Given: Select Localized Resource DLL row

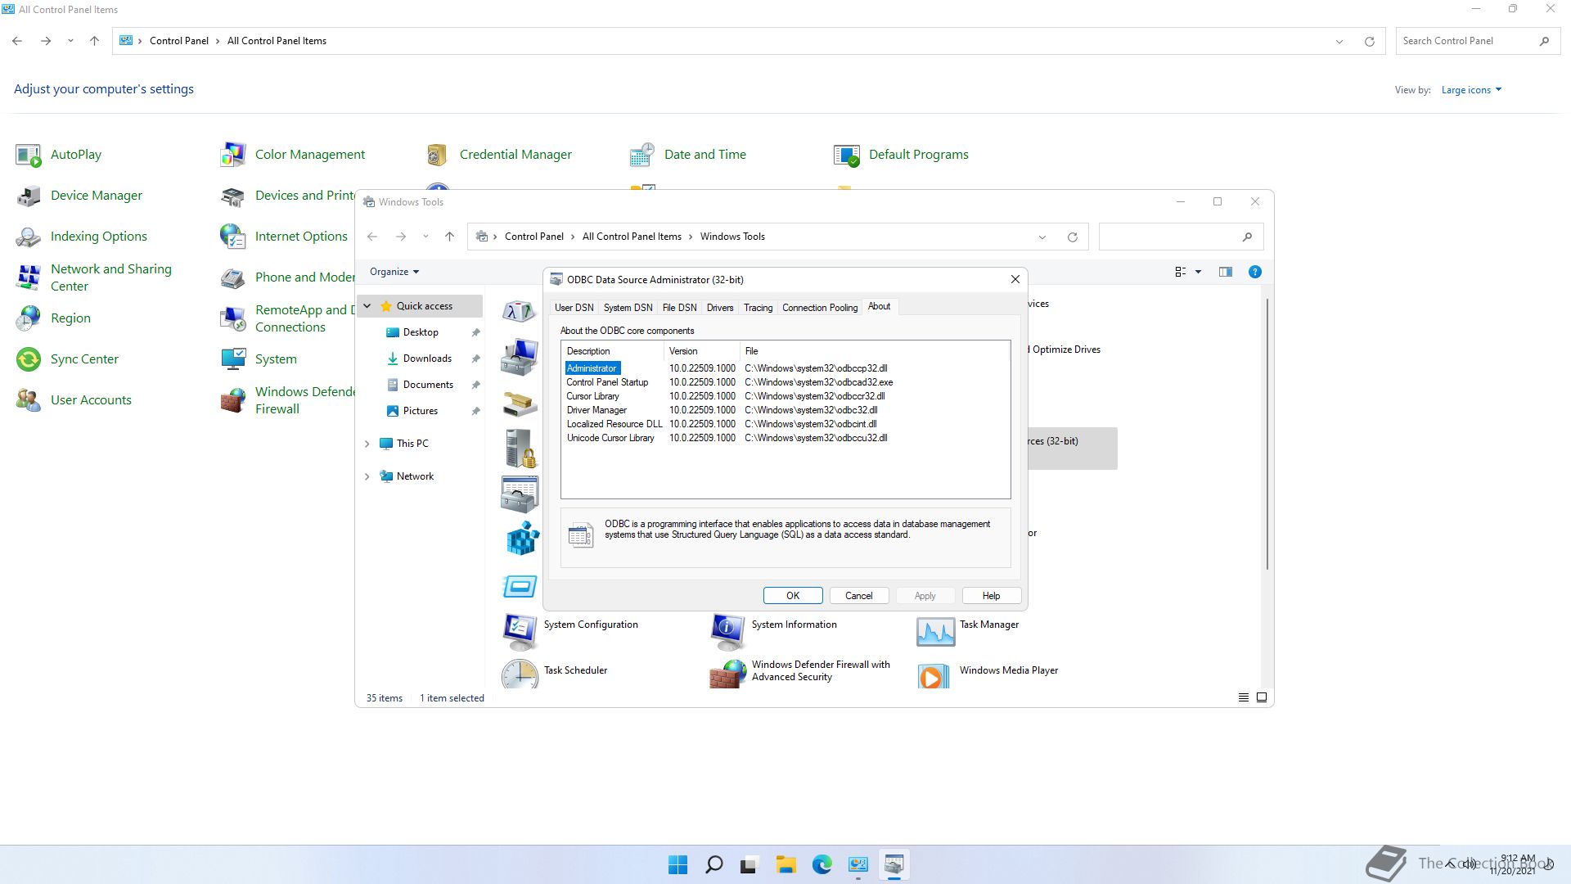Looking at the screenshot, I should (x=787, y=424).
